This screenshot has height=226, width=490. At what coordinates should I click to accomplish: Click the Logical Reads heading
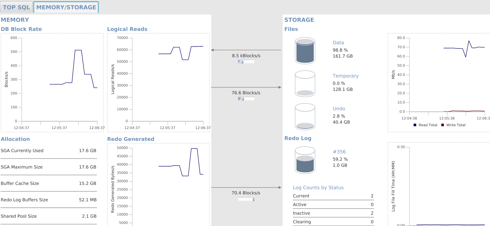[127, 29]
